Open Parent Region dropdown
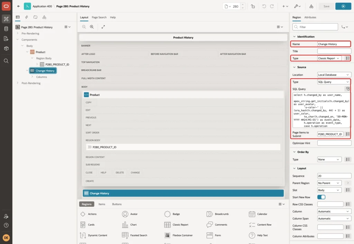Viewport: 354px width, 244px height. point(329,183)
